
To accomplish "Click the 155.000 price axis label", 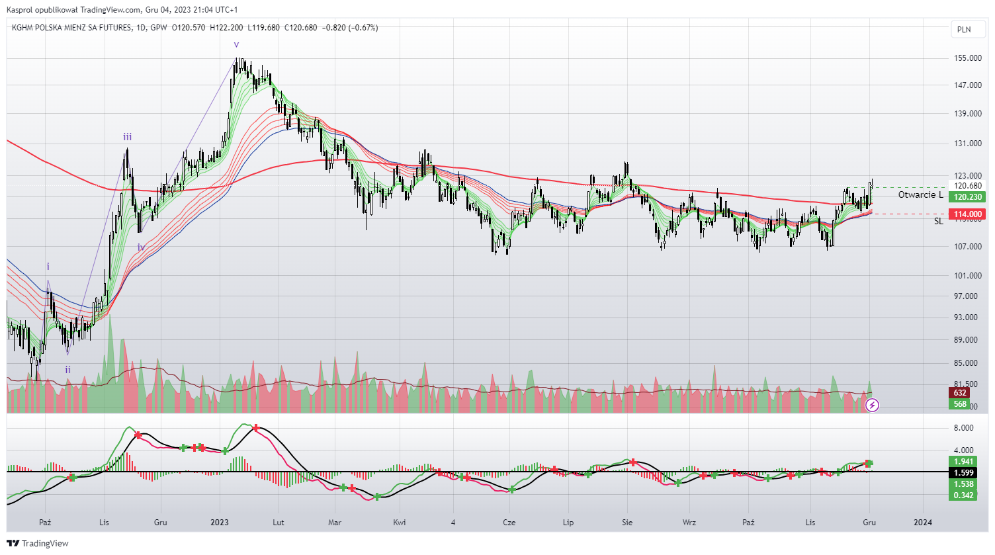I will point(969,58).
